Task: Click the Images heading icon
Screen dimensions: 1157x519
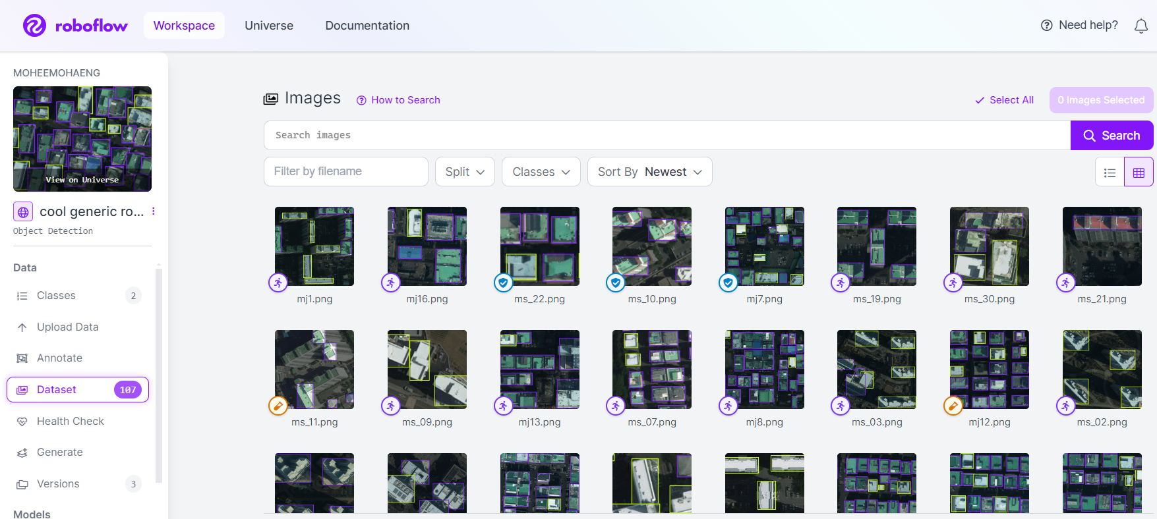Action: (x=271, y=99)
